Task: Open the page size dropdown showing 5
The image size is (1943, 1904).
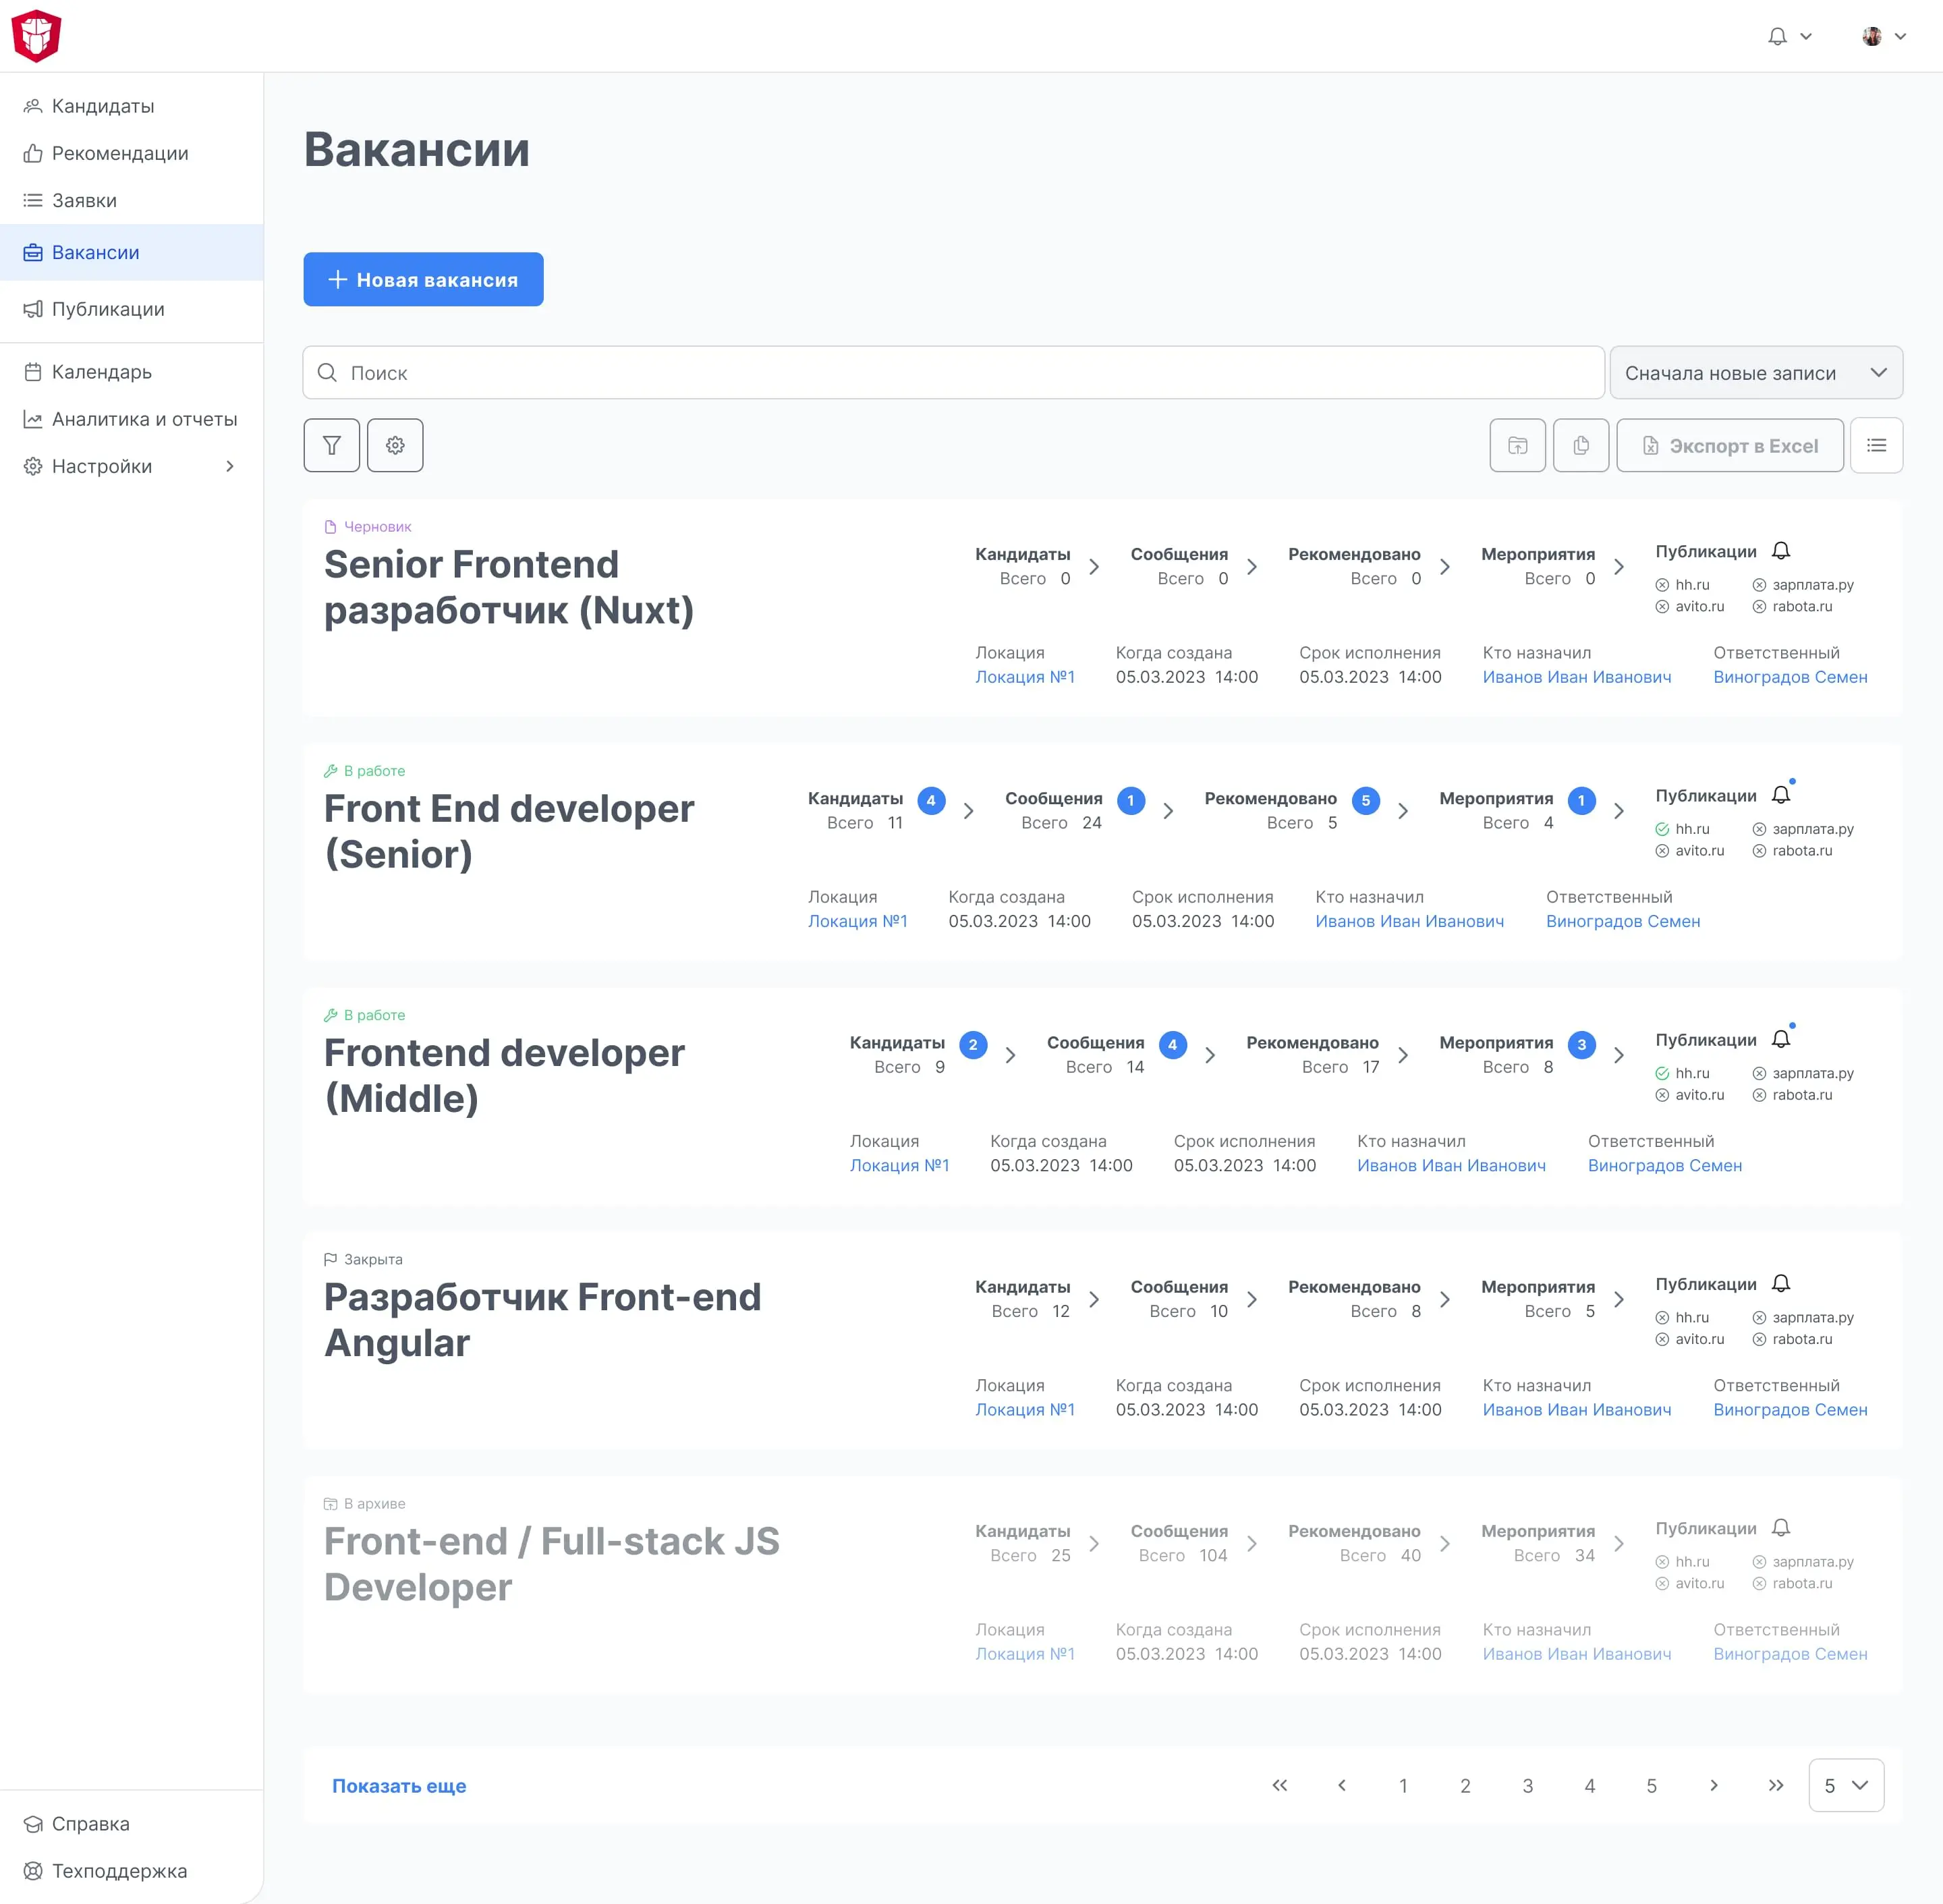Action: [x=1845, y=1785]
